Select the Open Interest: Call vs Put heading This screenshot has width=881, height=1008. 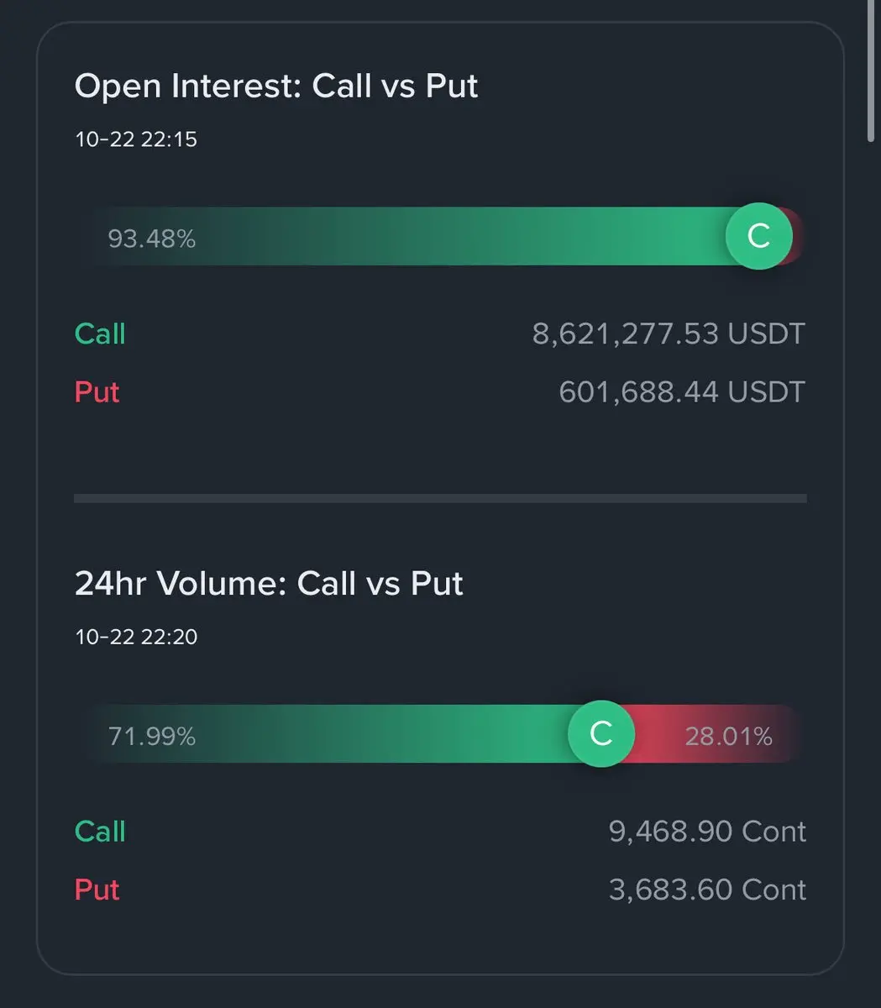pos(276,86)
